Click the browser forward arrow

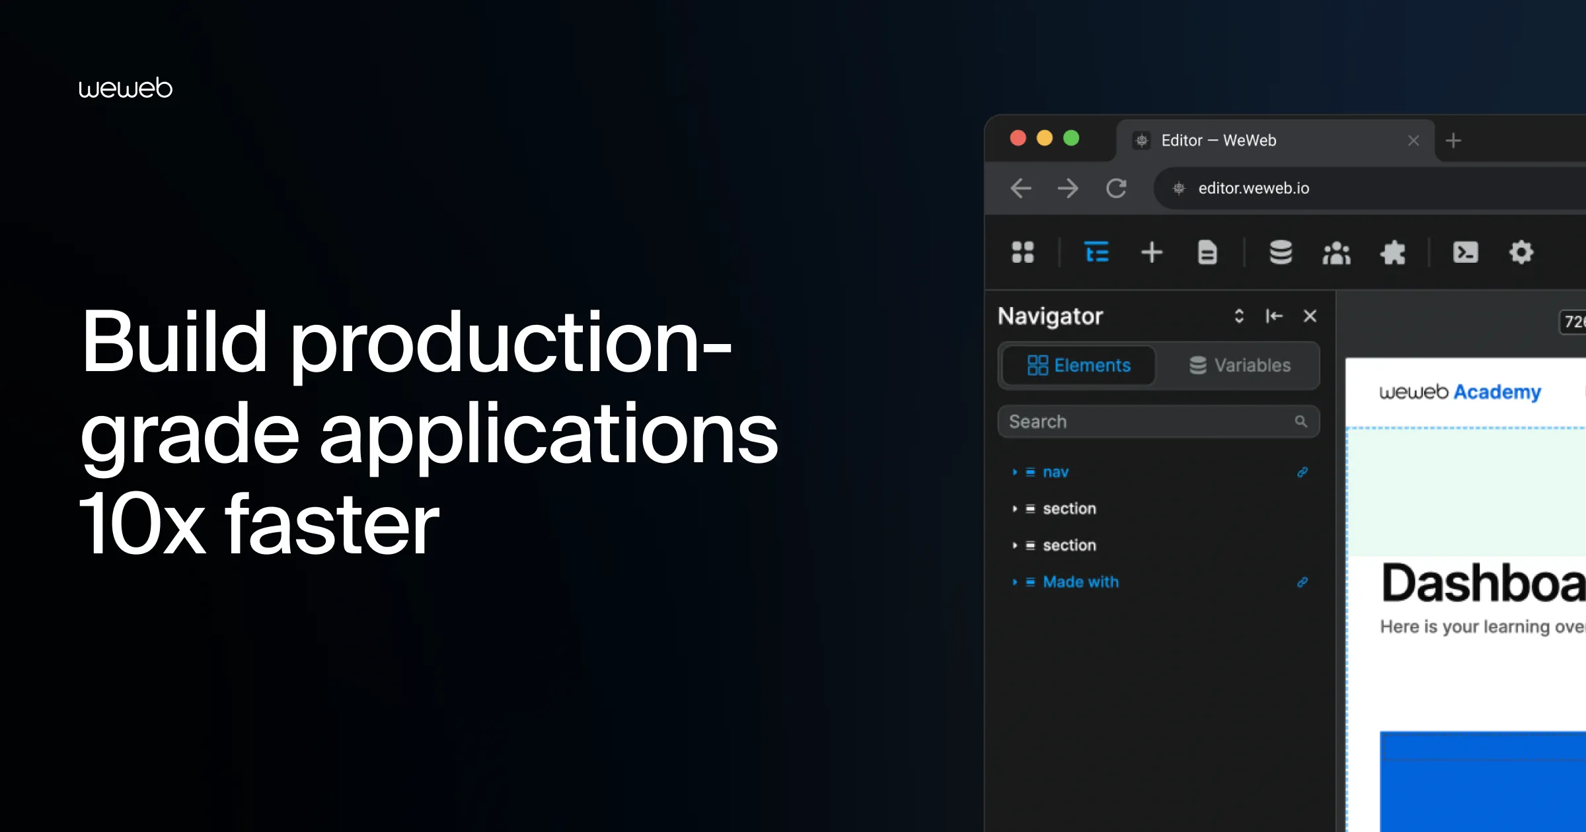pos(1068,188)
